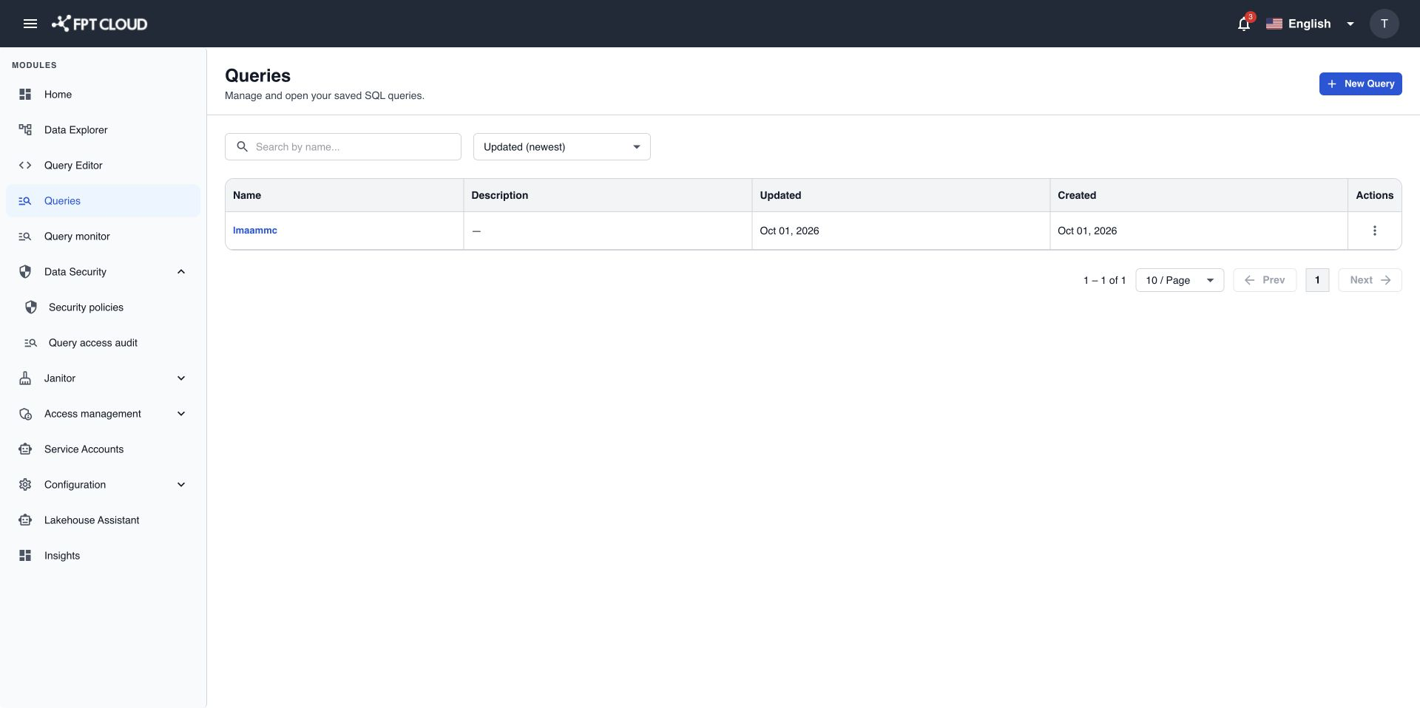Expand the Access management chevron

(x=181, y=414)
